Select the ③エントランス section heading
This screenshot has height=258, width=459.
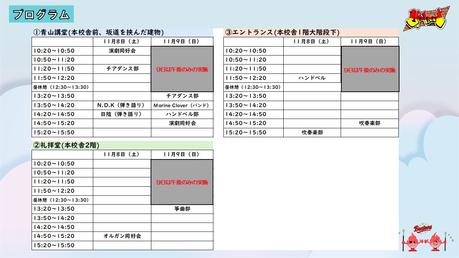pyautogui.click(x=282, y=33)
